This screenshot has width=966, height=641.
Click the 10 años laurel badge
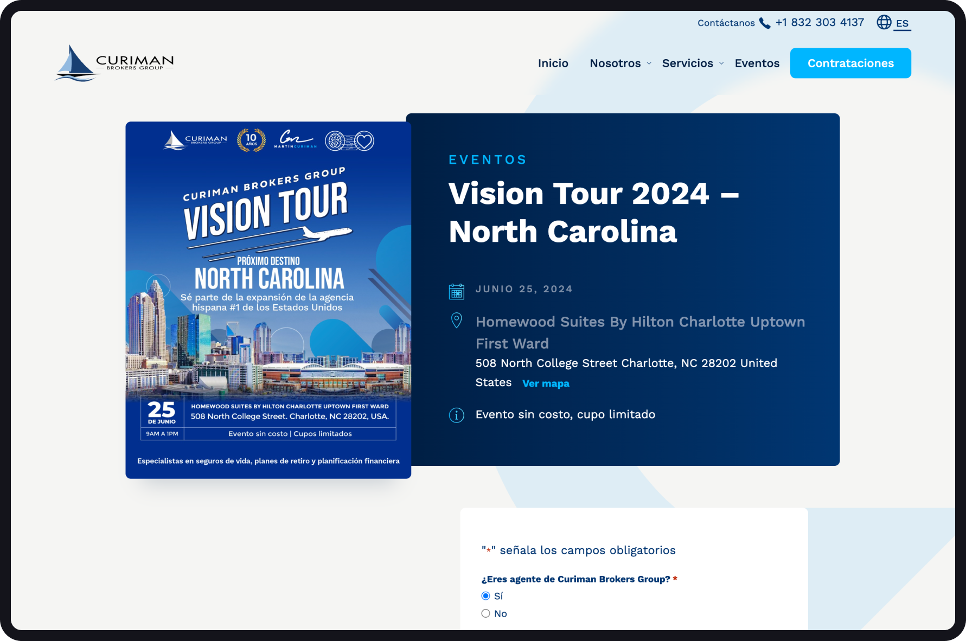click(251, 140)
